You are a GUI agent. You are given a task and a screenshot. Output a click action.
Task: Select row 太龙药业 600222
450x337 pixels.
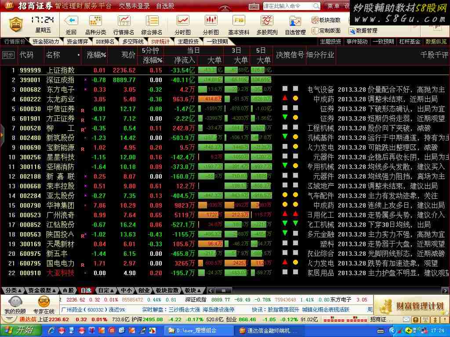click(225, 99)
